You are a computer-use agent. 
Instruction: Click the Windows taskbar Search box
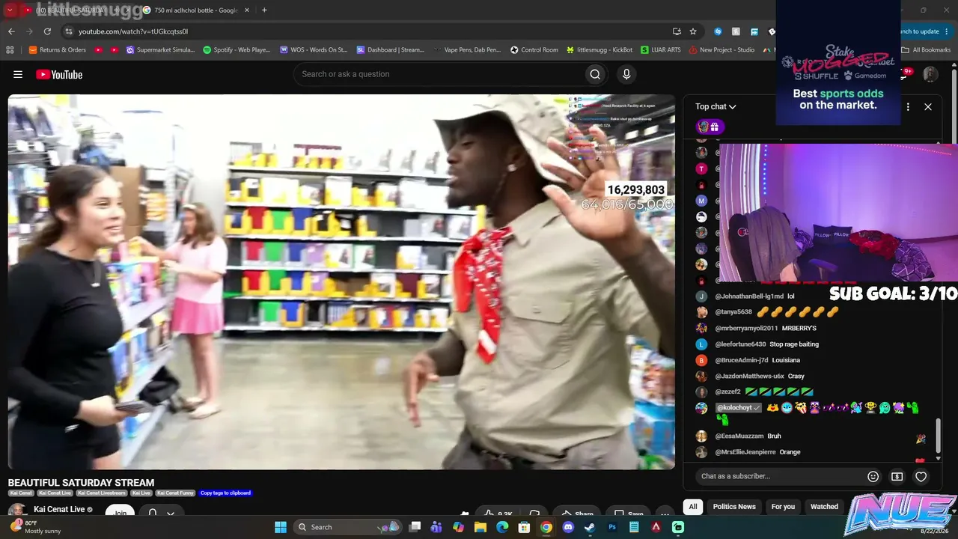point(347,527)
